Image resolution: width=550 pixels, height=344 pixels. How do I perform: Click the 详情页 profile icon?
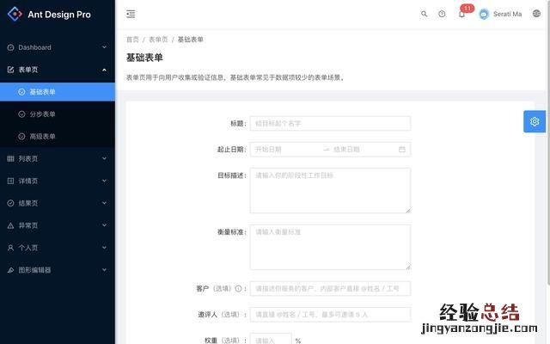tap(10, 181)
